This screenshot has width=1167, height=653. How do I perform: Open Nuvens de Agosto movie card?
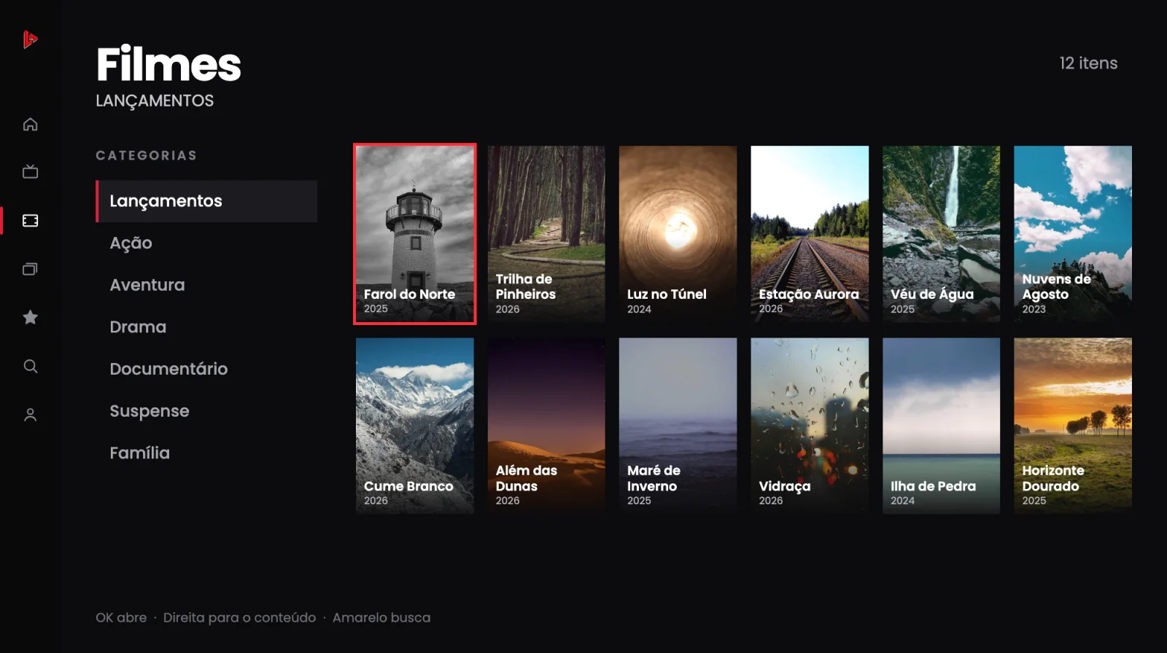pyautogui.click(x=1073, y=234)
